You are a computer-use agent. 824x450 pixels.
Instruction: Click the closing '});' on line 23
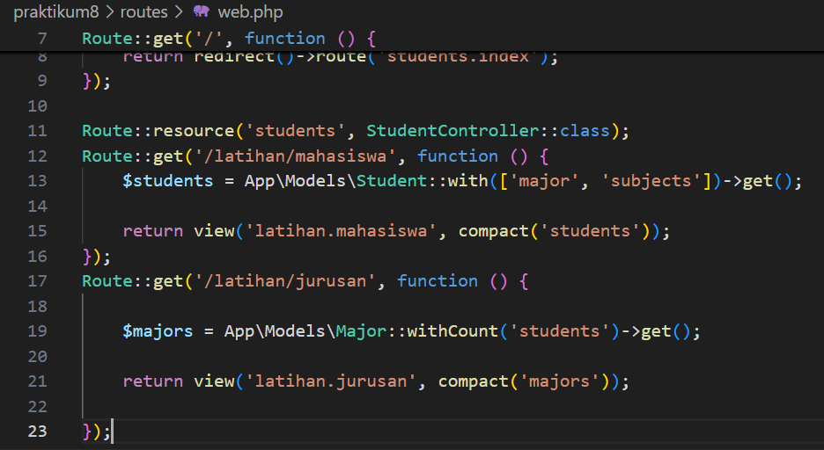click(x=97, y=432)
